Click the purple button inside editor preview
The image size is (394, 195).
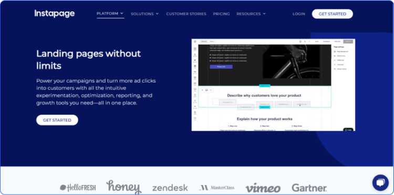click(x=221, y=67)
